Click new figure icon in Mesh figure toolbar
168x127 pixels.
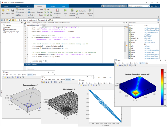click(42, 82)
